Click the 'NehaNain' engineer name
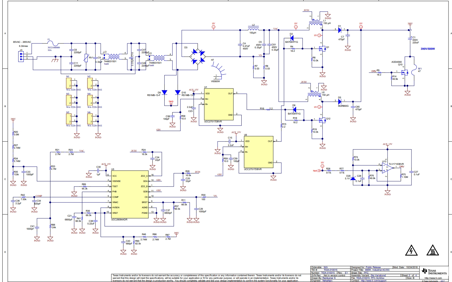 pos(327,281)
